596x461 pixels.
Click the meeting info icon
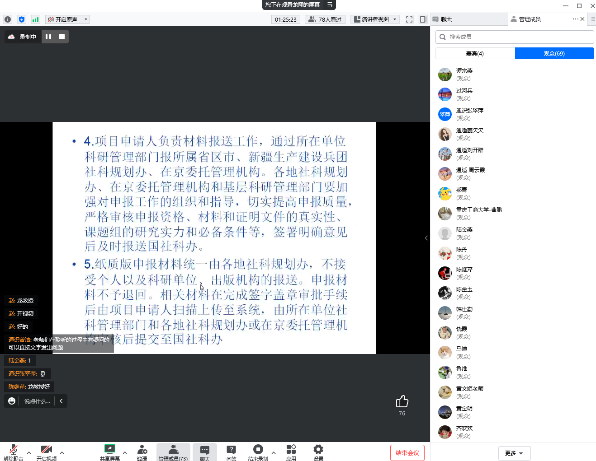[x=7, y=19]
